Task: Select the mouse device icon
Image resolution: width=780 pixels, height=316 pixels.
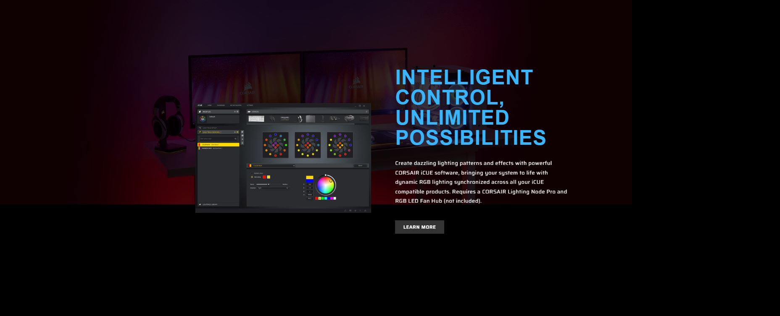Action: pyautogui.click(x=272, y=119)
